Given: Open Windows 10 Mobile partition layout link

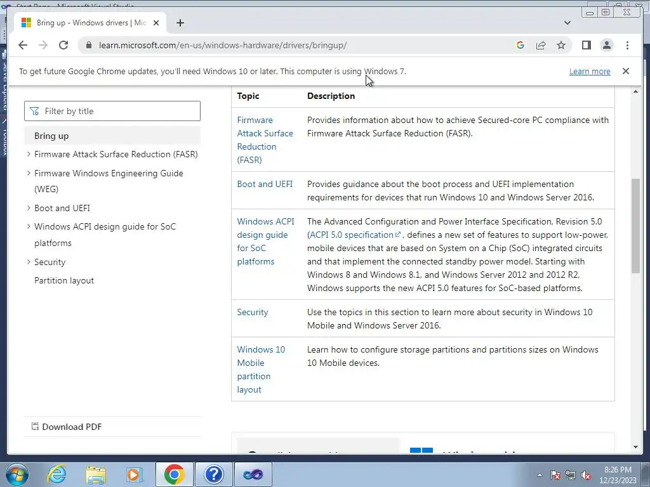Looking at the screenshot, I should [261, 370].
